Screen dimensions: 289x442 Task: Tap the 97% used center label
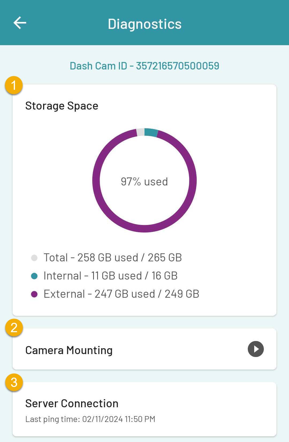click(x=144, y=181)
